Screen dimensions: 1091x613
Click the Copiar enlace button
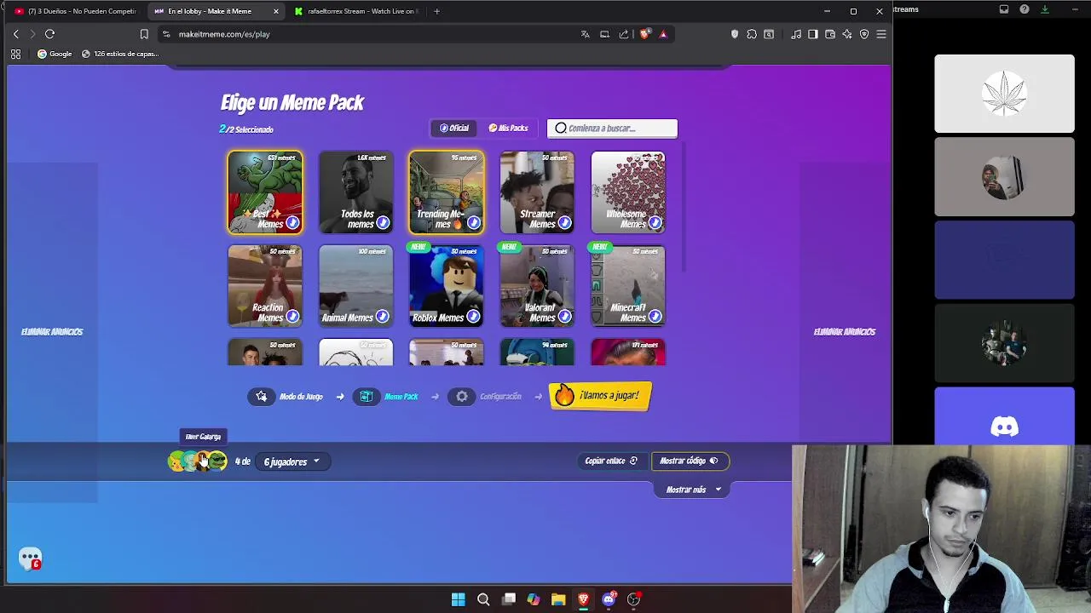tap(611, 461)
